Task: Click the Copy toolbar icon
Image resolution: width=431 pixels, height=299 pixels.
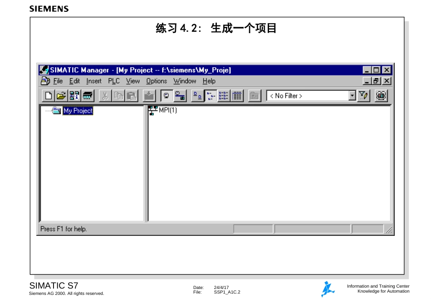Action: (x=118, y=96)
